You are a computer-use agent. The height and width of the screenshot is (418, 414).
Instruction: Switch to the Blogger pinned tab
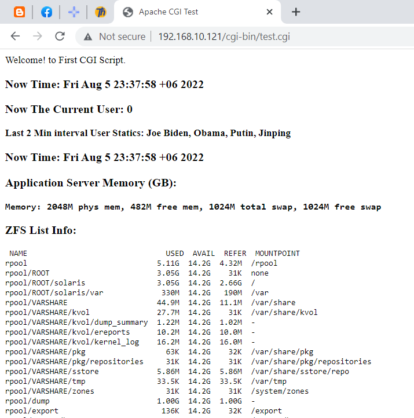pyautogui.click(x=20, y=12)
